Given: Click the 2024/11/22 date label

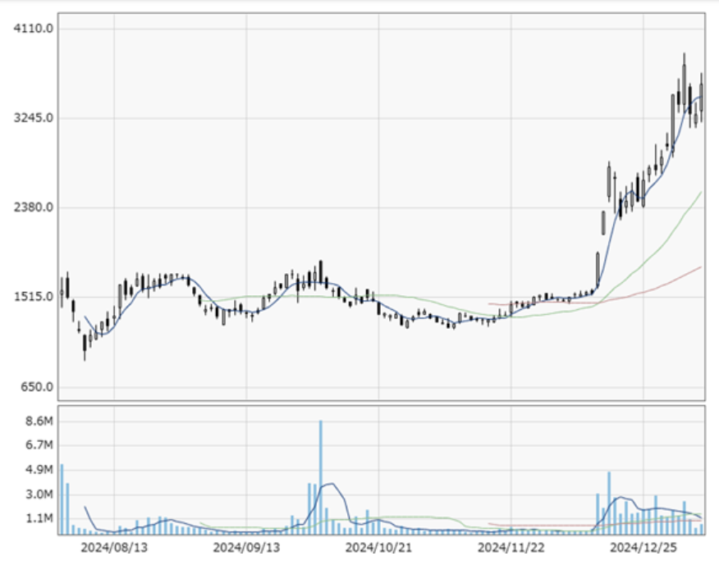Looking at the screenshot, I should click(511, 548).
